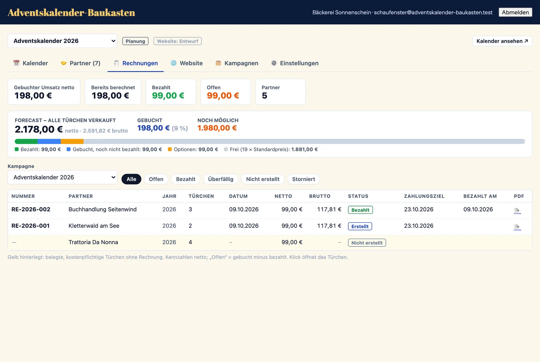The height and width of the screenshot is (362, 540).
Task: Activate the Alle filter pill
Action: tap(131, 179)
